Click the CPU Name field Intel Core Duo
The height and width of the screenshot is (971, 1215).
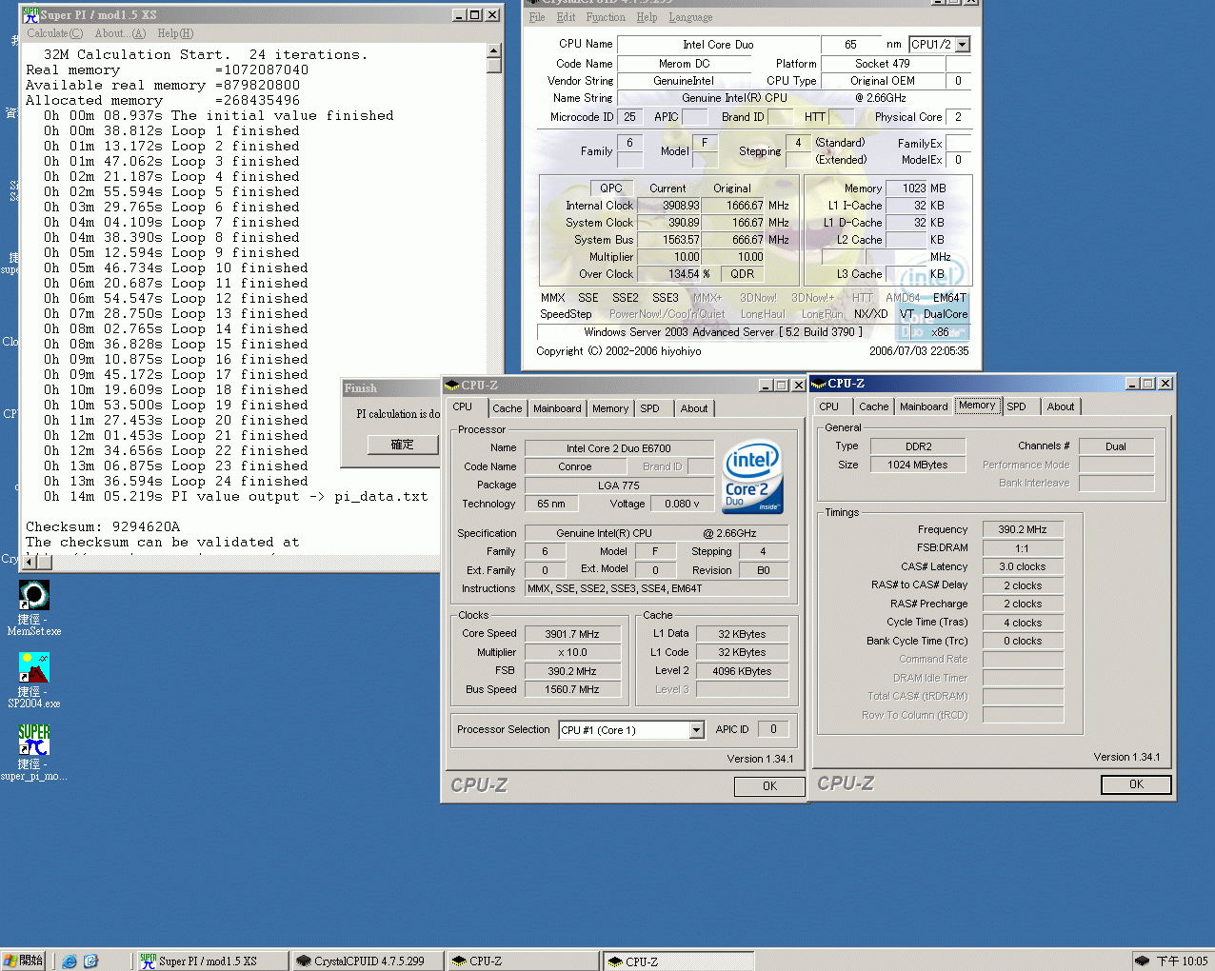[x=718, y=45]
